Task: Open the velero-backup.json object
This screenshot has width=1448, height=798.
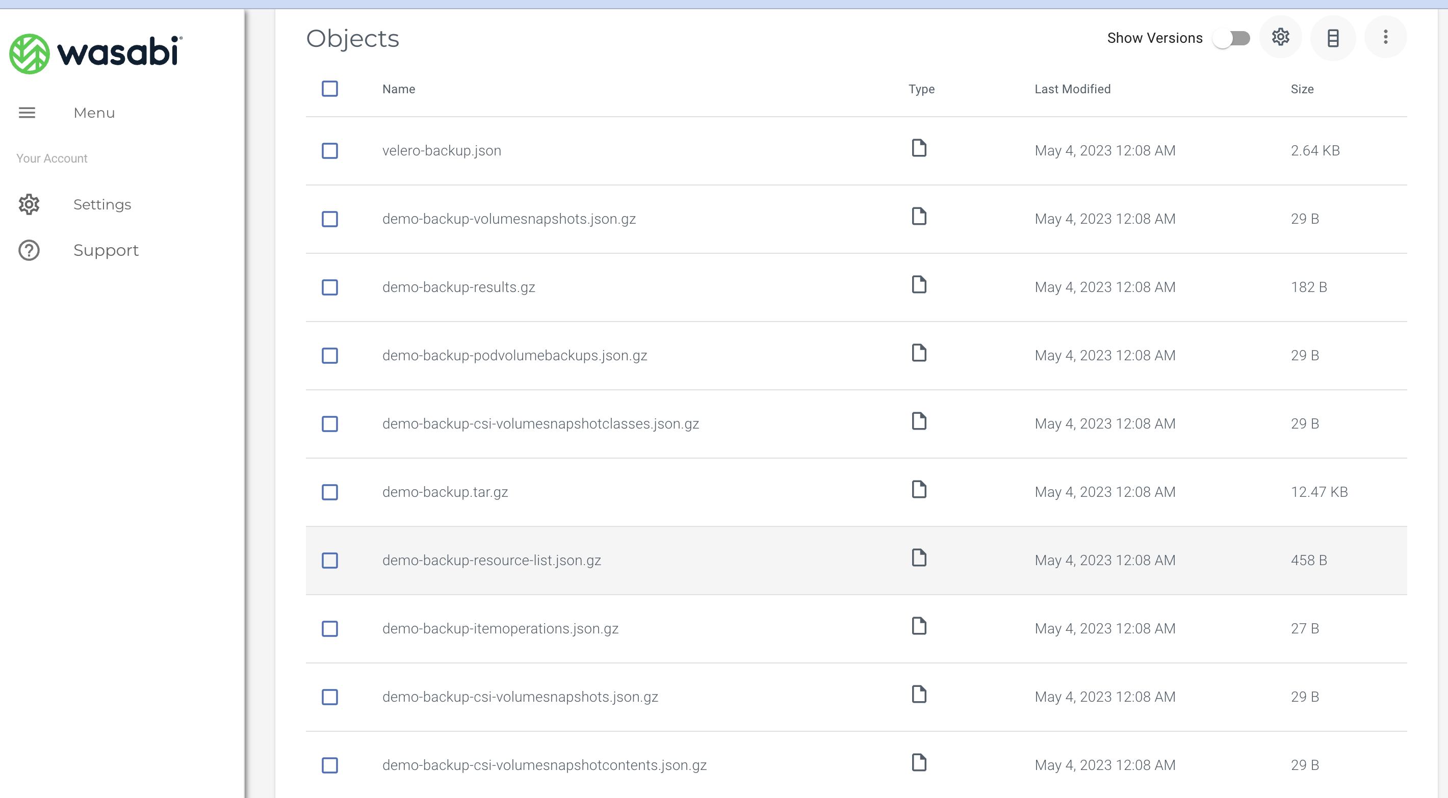Action: [x=441, y=150]
